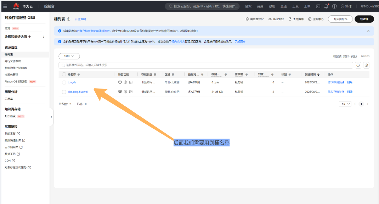Viewport: 379px width, 204px height.
Task: Select the checkbox for bucket tongde
Action: [64, 82]
